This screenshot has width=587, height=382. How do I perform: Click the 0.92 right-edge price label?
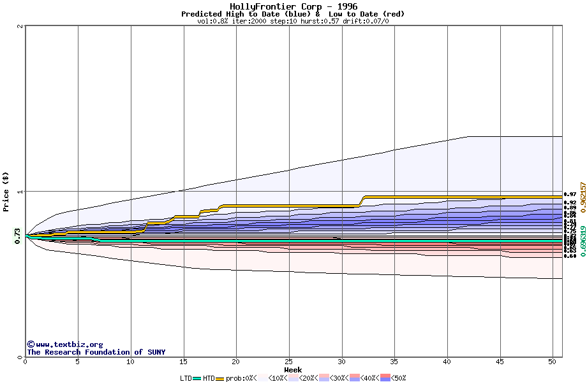tap(570, 202)
